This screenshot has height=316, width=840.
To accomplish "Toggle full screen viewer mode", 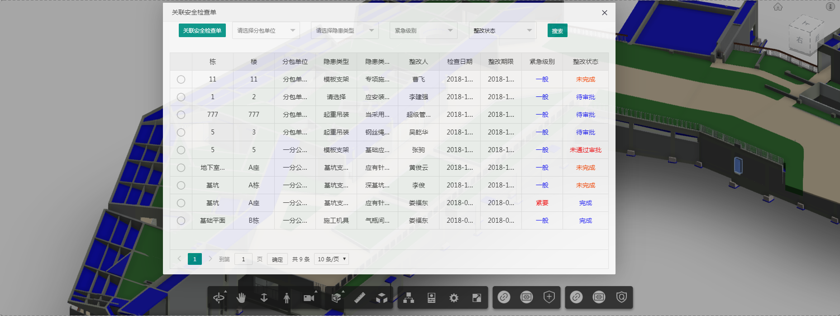I will point(477,297).
